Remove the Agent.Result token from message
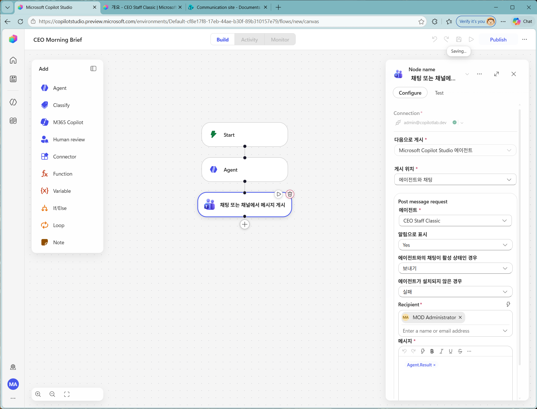Screen dimensions: 537x409 click(434, 365)
